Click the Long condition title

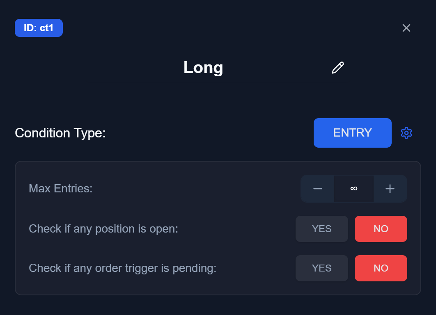point(203,68)
